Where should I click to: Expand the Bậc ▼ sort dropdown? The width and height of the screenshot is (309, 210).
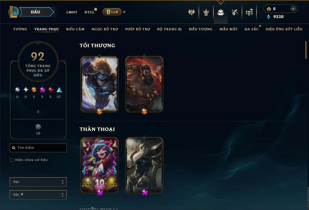coord(38,195)
